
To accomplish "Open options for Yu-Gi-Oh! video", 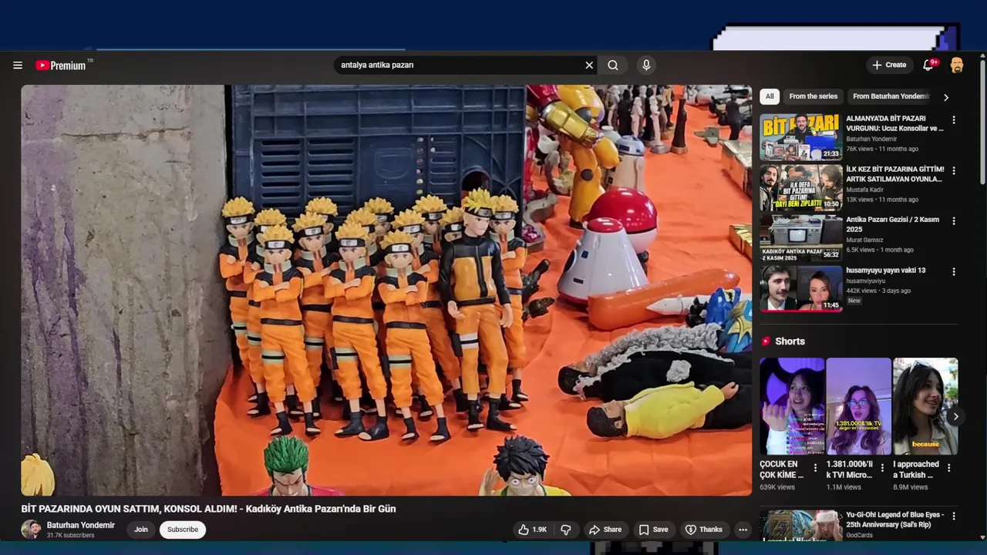I will point(954,516).
